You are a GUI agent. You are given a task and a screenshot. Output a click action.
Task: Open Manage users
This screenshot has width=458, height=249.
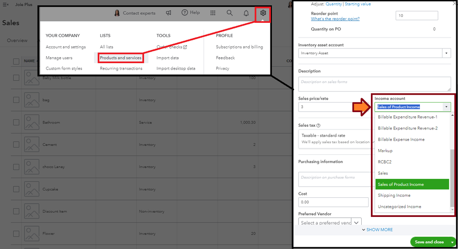[x=59, y=58]
